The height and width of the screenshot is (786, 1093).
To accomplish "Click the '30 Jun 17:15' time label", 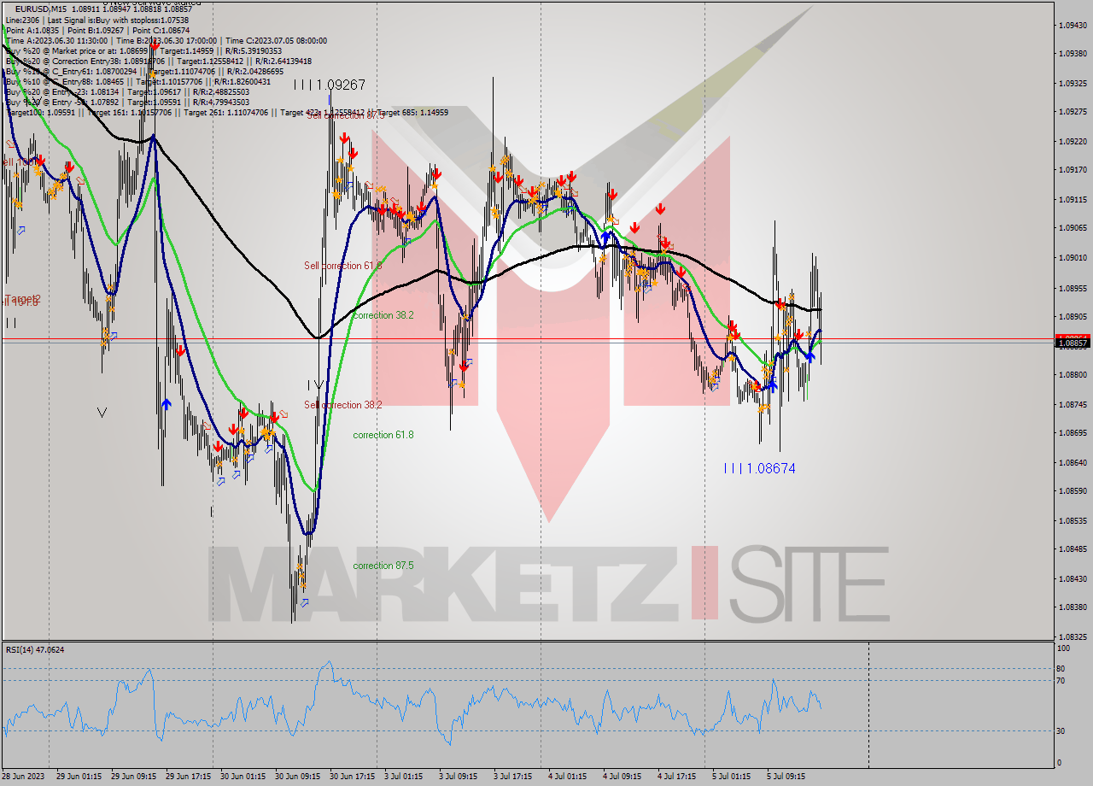I will pyautogui.click(x=354, y=777).
